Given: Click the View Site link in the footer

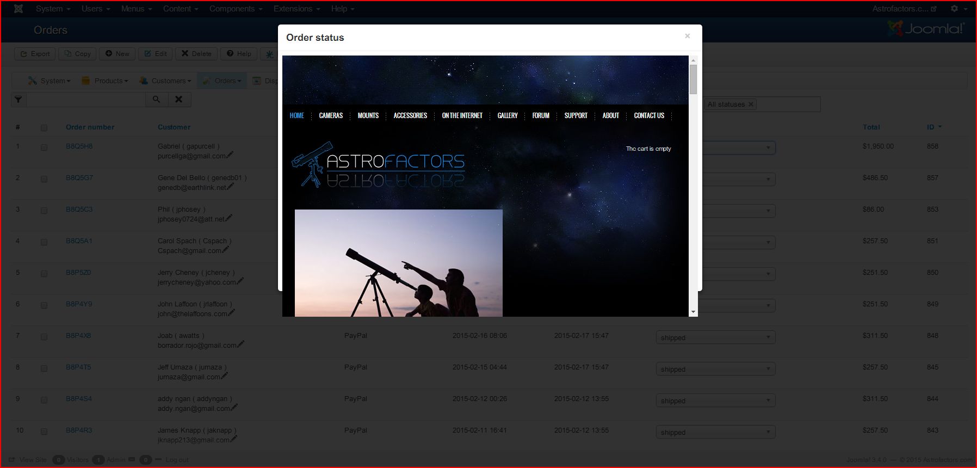Looking at the screenshot, I should coord(28,460).
